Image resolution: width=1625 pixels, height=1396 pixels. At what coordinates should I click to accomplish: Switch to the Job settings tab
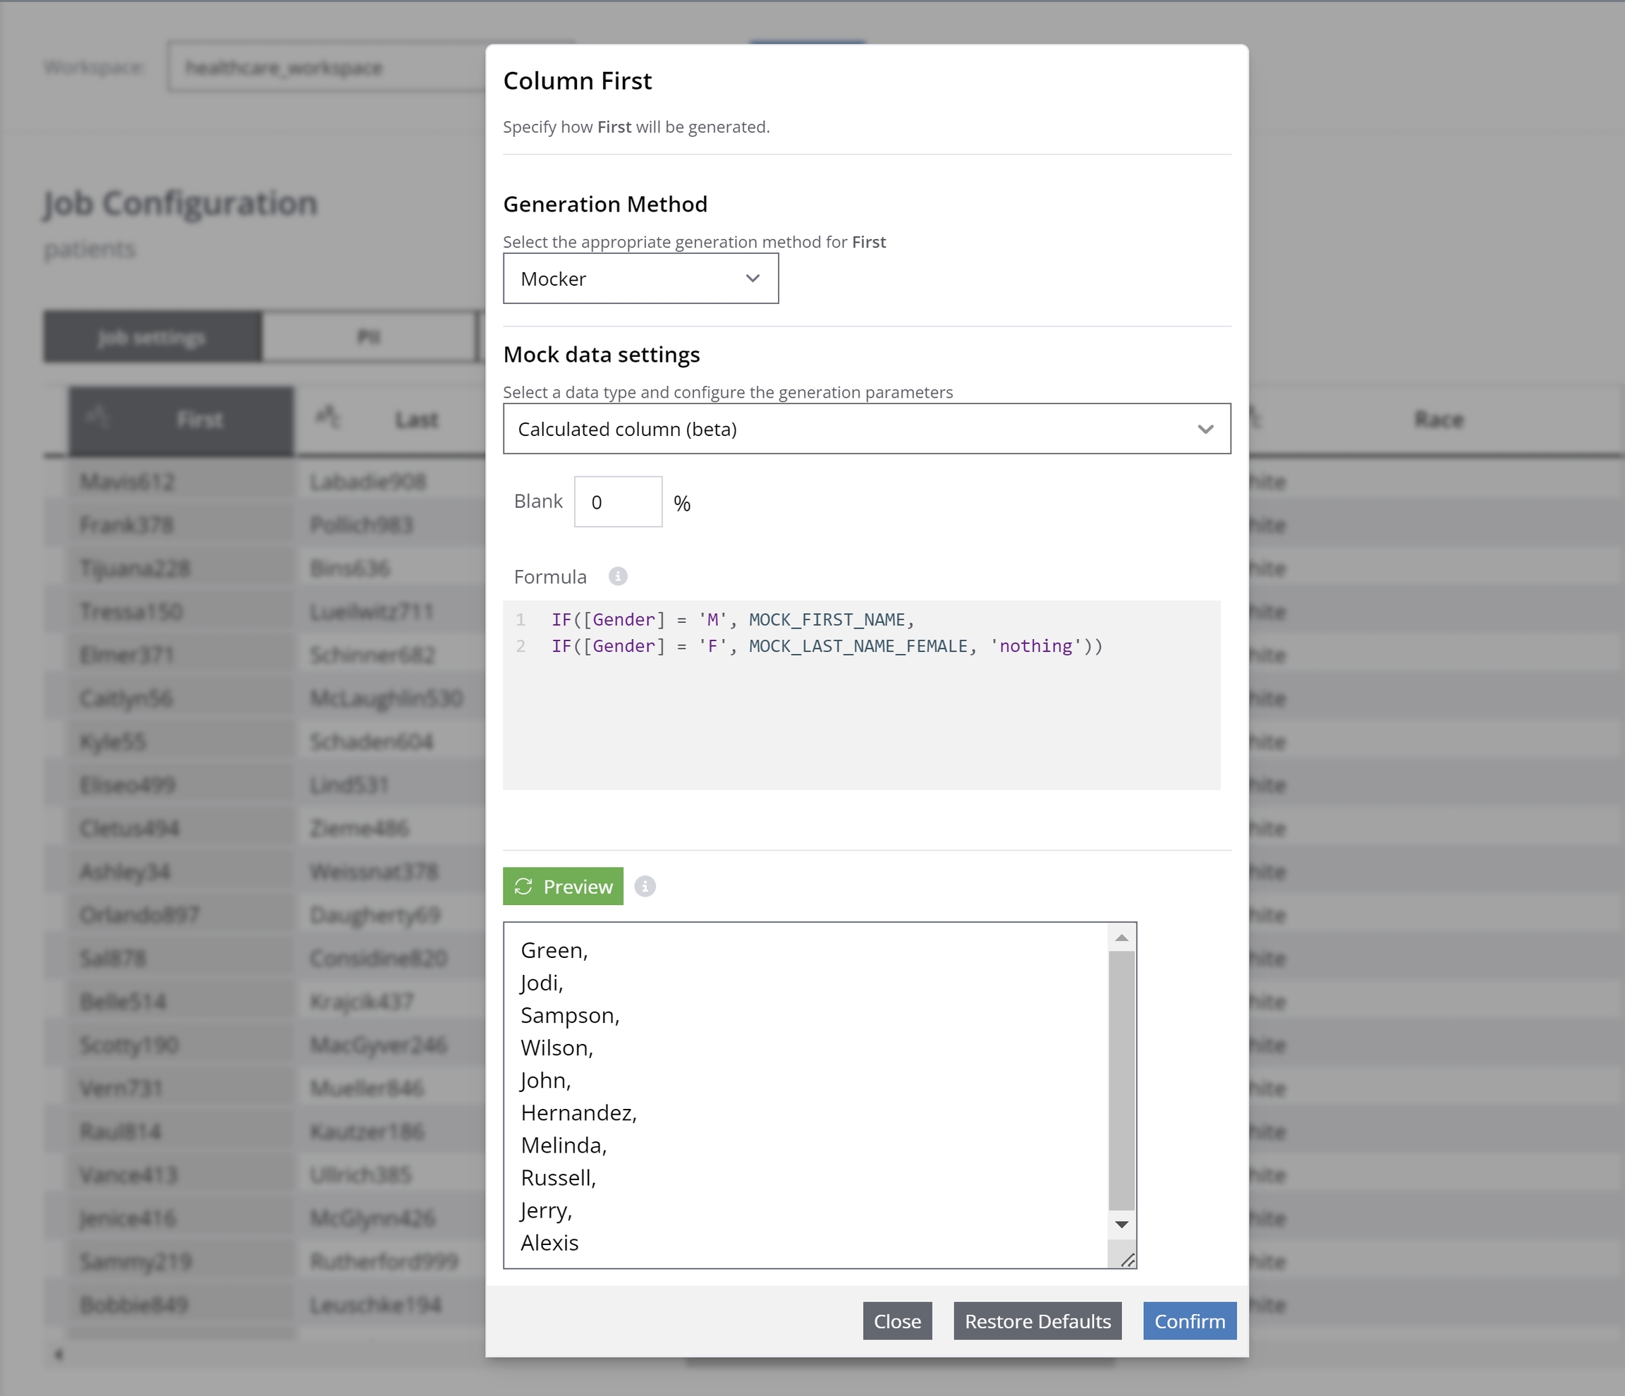coord(152,337)
